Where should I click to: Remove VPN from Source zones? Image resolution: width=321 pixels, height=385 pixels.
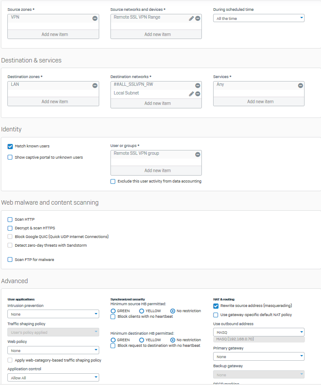(94, 18)
